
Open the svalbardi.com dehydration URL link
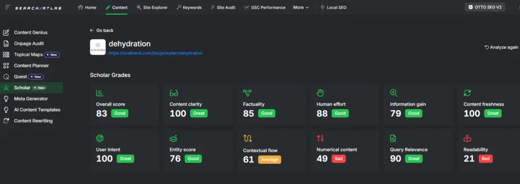155,53
